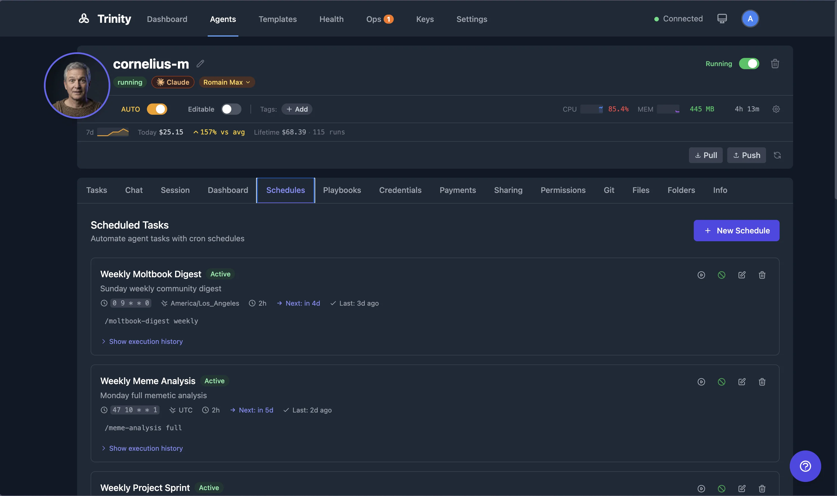Screen dimensions: 837x496
Task: Open the Ops nav item
Action: pyautogui.click(x=380, y=19)
